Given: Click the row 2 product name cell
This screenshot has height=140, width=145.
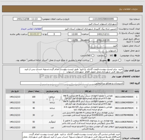Looking at the screenshot, I should tap(88, 103).
